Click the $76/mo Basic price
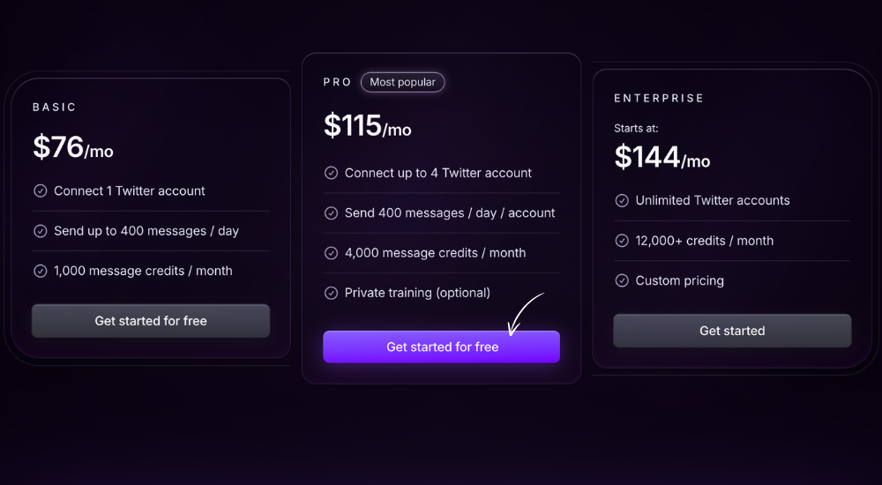The height and width of the screenshot is (485, 882). 73,147
